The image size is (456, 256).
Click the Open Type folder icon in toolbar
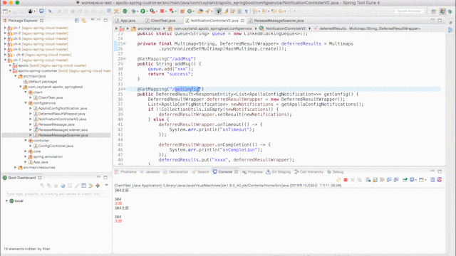(x=200, y=11)
